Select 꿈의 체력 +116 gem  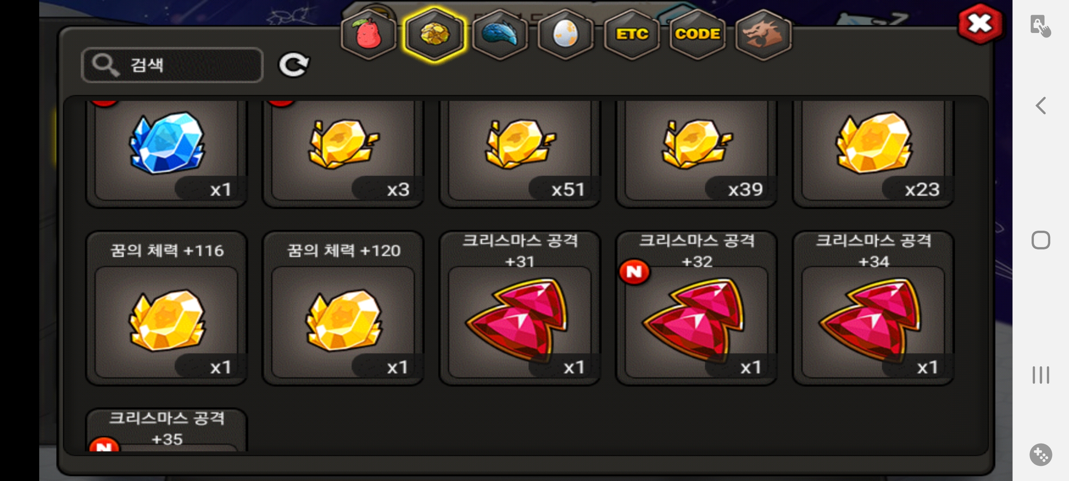pos(166,308)
